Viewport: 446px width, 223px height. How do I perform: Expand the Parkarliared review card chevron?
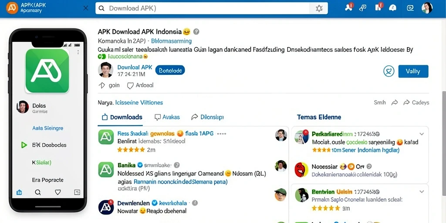pos(422,134)
